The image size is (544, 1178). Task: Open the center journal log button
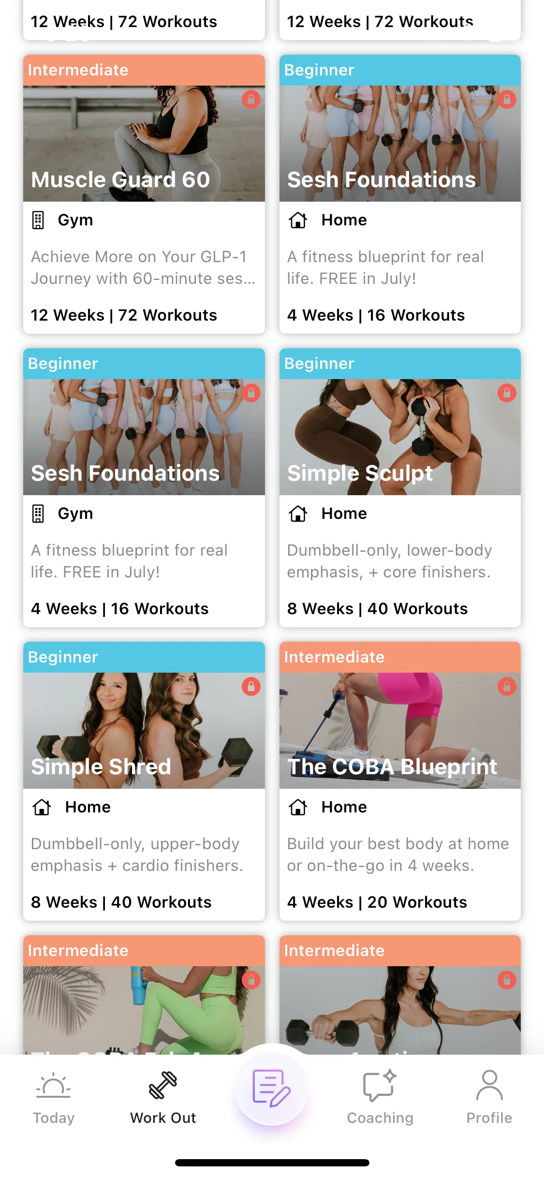[x=272, y=1089]
